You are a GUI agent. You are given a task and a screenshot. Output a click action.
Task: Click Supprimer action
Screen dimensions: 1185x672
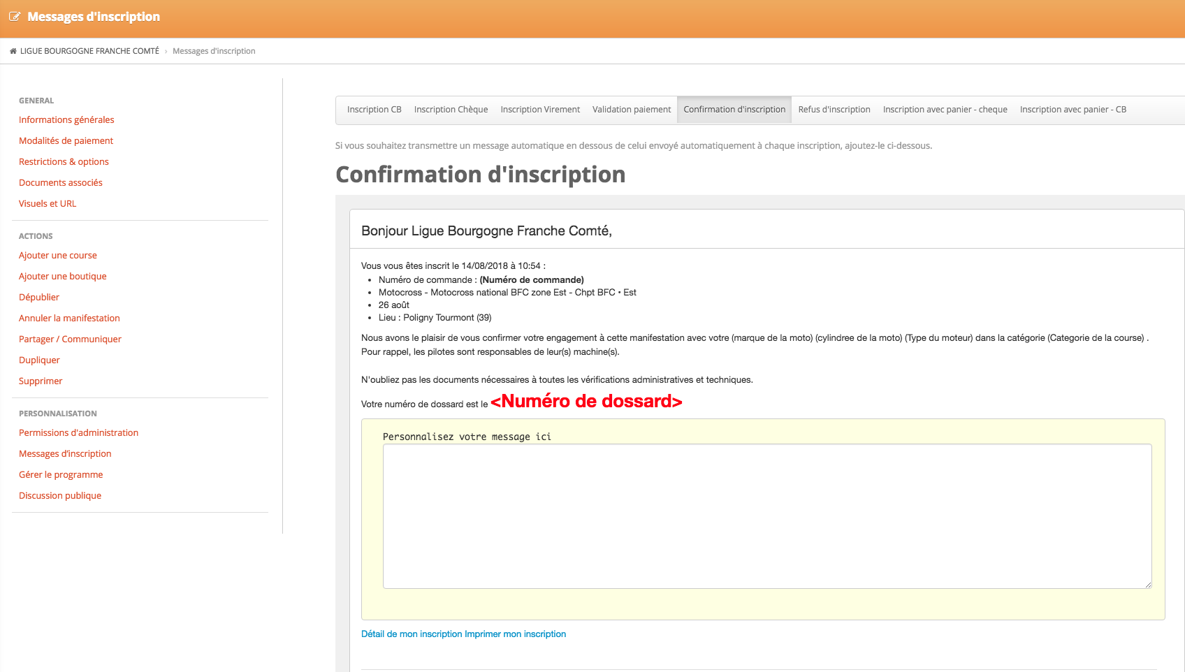(41, 381)
